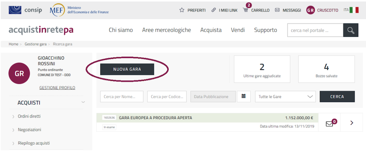This screenshot has height=154, width=366.
Task: Collapse the ACQUISTI sidebar section
Action: tap(83, 103)
